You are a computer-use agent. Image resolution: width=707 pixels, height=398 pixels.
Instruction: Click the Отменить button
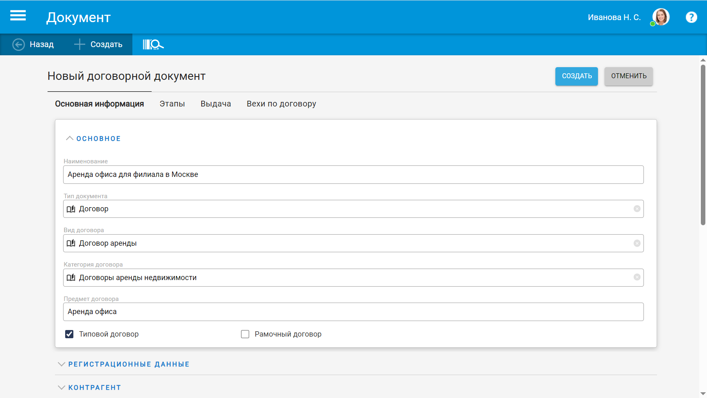628,76
